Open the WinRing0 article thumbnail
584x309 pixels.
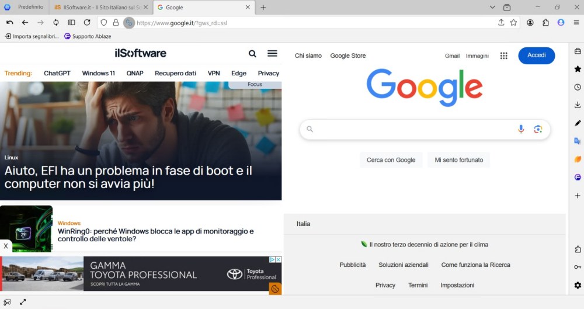coord(26,229)
